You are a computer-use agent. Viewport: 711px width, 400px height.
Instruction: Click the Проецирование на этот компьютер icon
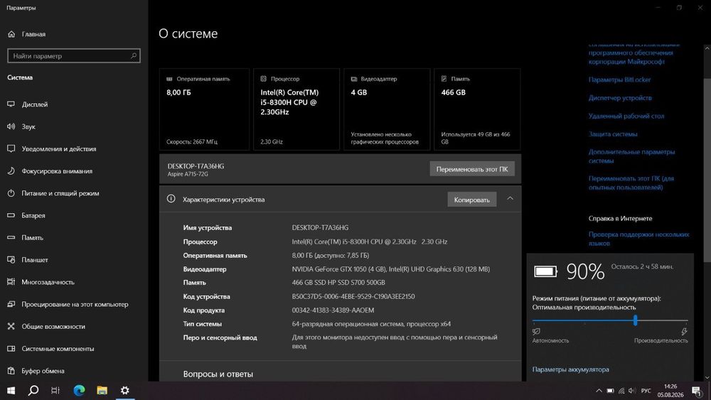pyautogui.click(x=11, y=304)
